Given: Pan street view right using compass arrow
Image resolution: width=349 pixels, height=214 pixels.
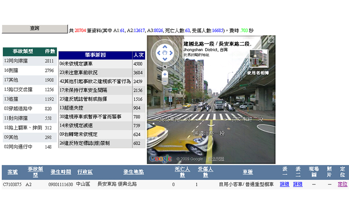Looking at the screenshot, I should [x=172, y=53].
